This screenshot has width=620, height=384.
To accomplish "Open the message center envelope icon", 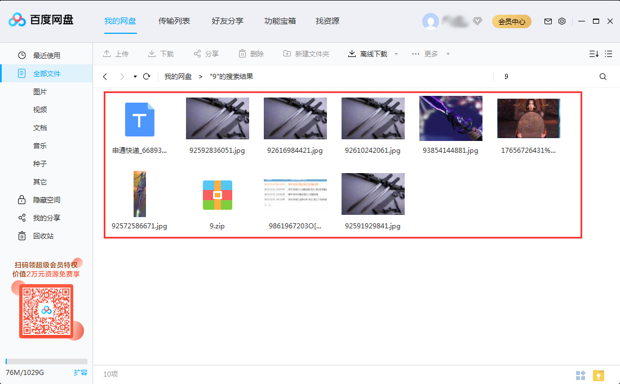I will coord(547,21).
